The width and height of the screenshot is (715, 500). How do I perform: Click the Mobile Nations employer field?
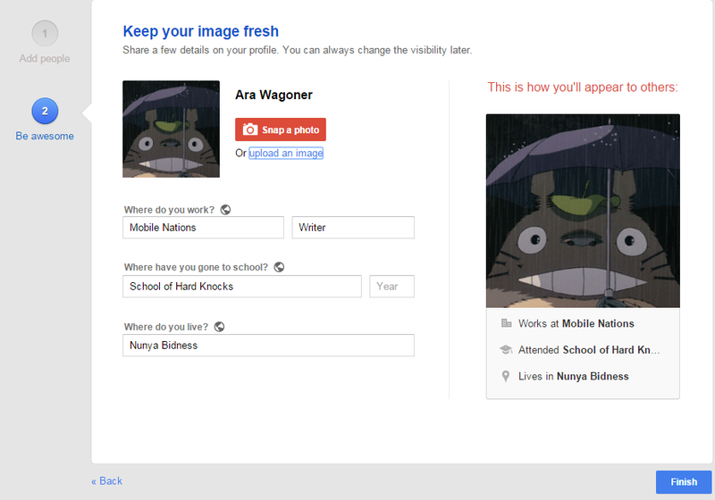(x=204, y=227)
